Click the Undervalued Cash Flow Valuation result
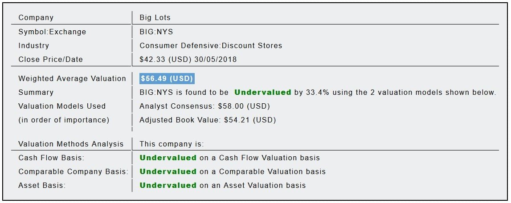The height and width of the screenshot is (203, 511). [x=229, y=158]
